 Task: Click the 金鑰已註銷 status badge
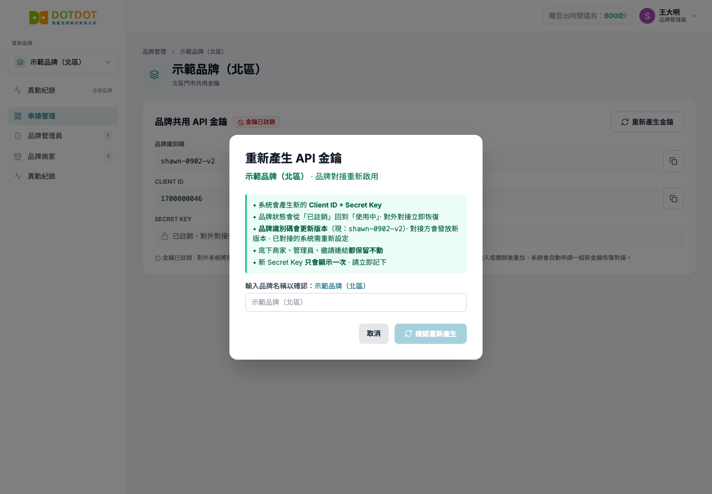pyautogui.click(x=257, y=122)
